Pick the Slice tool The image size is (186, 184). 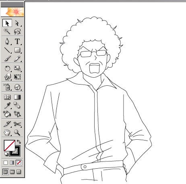click(7, 124)
